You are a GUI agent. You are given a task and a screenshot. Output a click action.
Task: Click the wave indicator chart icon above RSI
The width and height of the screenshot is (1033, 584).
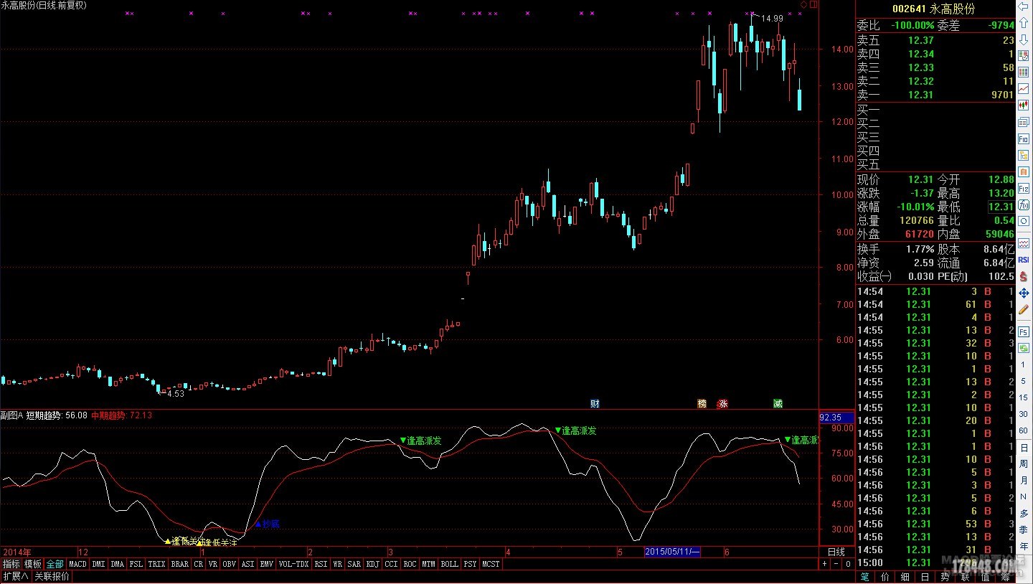tap(1024, 243)
